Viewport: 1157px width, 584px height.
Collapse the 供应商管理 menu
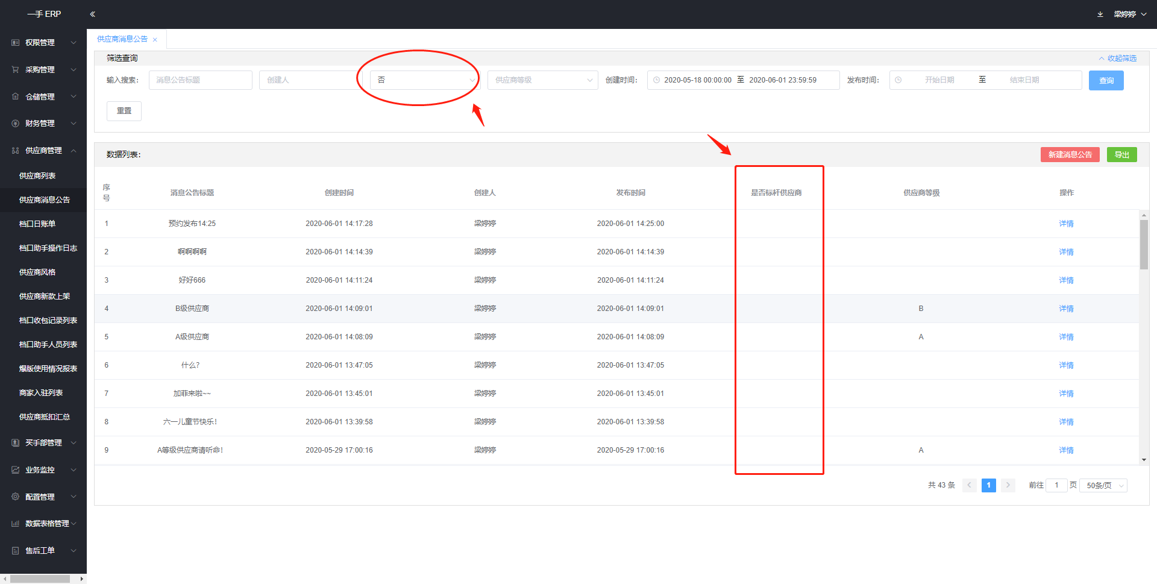click(74, 151)
